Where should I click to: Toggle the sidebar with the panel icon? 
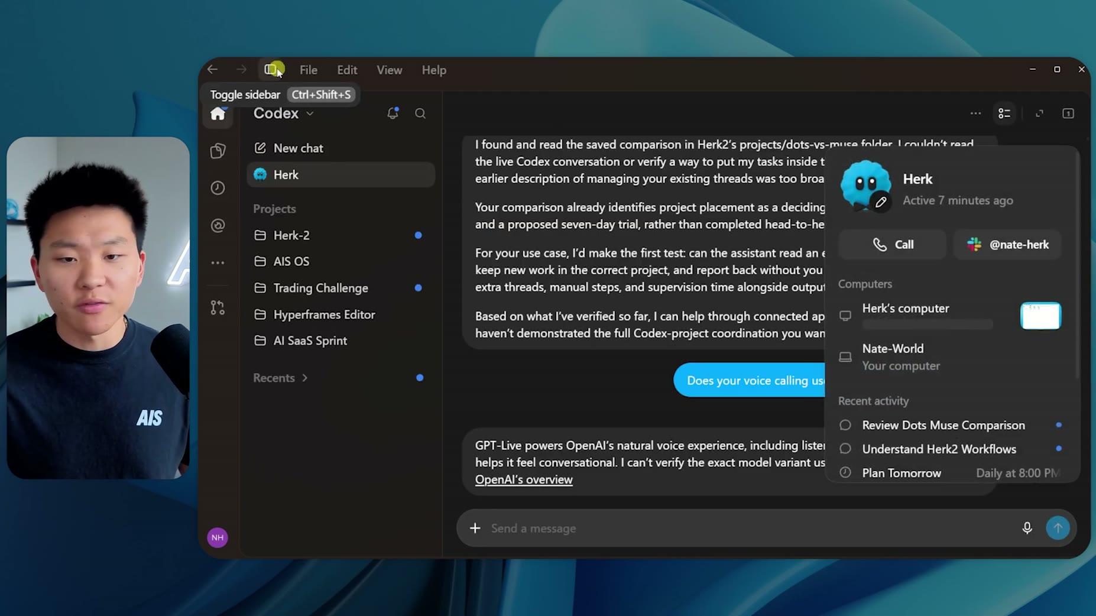pyautogui.click(x=271, y=70)
